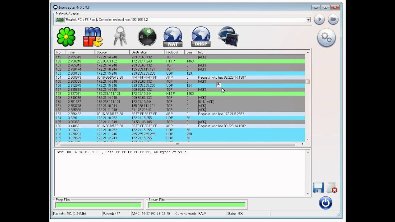Sort by No column header
The height and width of the screenshot is (222, 395).
(x=60, y=52)
